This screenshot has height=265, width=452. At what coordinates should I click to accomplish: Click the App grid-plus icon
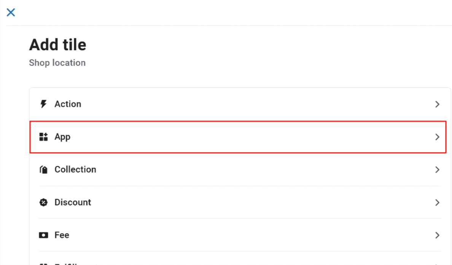tap(43, 137)
